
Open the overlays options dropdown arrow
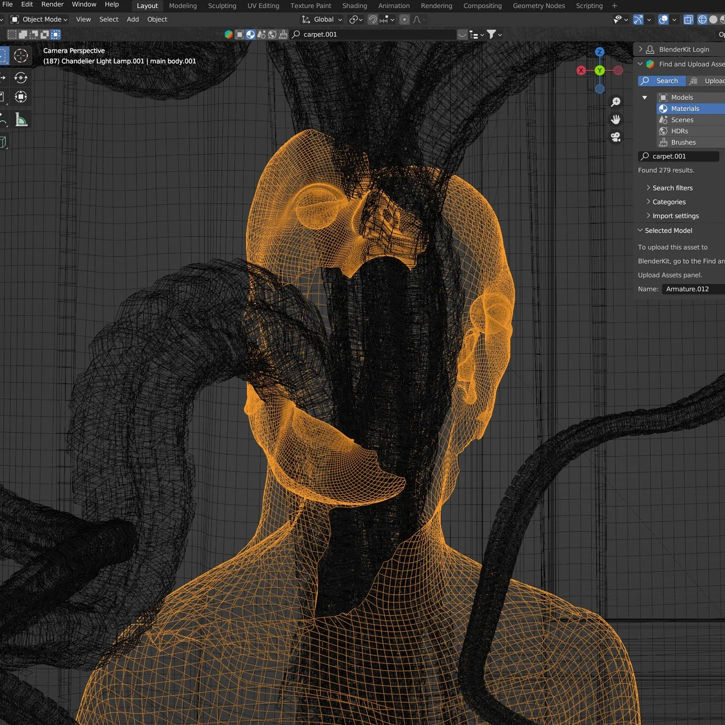pos(674,19)
